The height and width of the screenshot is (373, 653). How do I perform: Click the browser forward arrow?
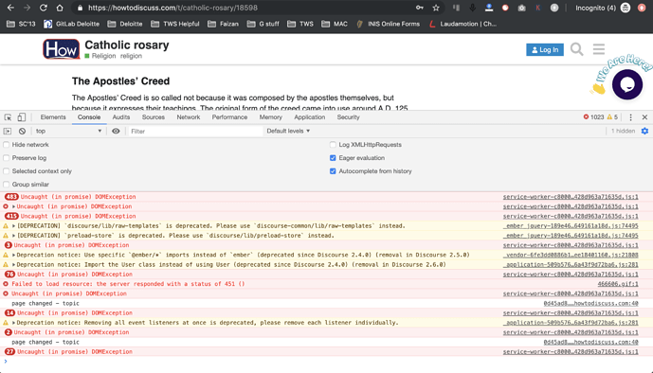[x=27, y=8]
